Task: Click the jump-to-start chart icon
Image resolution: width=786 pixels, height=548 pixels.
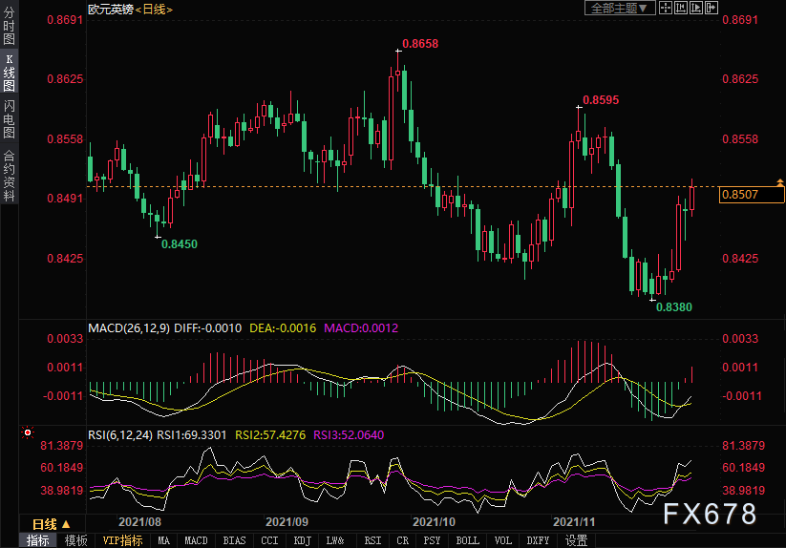Action: coord(680,8)
